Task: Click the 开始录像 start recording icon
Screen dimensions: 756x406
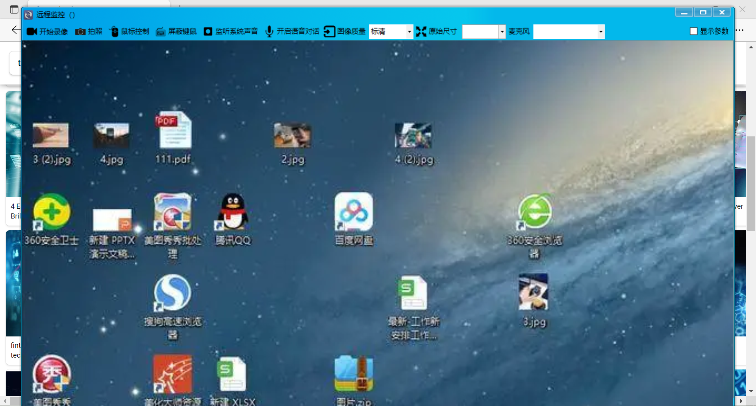Action: [32, 31]
